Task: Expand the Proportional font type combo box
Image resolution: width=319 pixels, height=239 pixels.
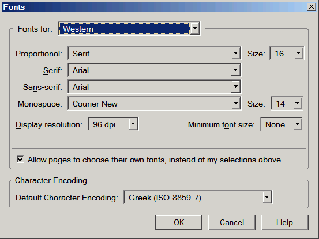Action: 155,54
